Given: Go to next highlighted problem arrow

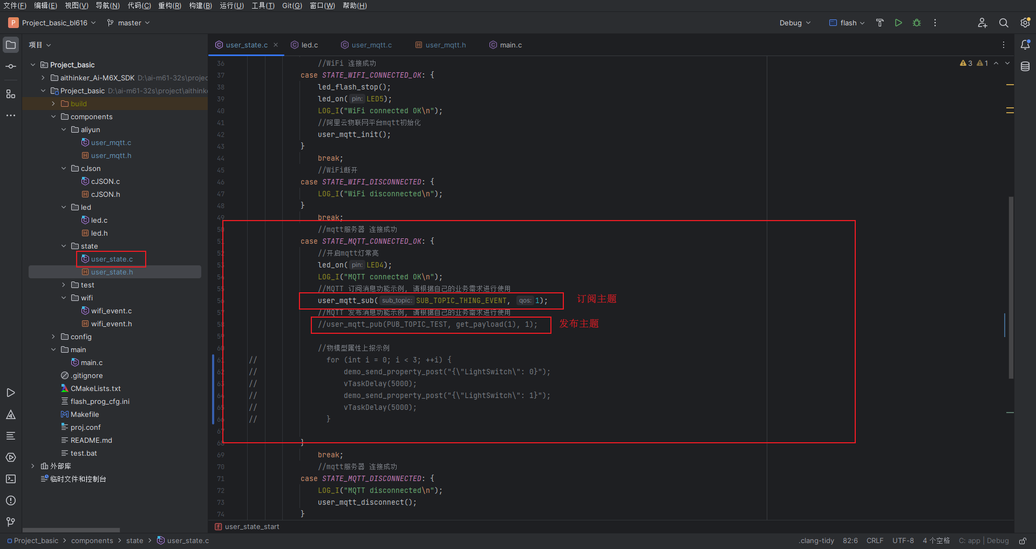Looking at the screenshot, I should [1007, 63].
